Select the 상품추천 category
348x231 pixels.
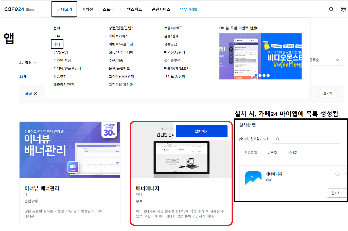pos(60,76)
